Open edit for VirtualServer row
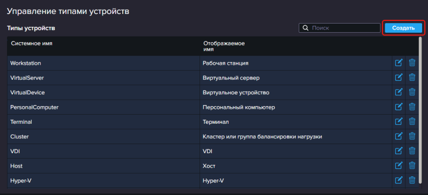Image resolution: width=428 pixels, height=195 pixels. pyautogui.click(x=399, y=78)
